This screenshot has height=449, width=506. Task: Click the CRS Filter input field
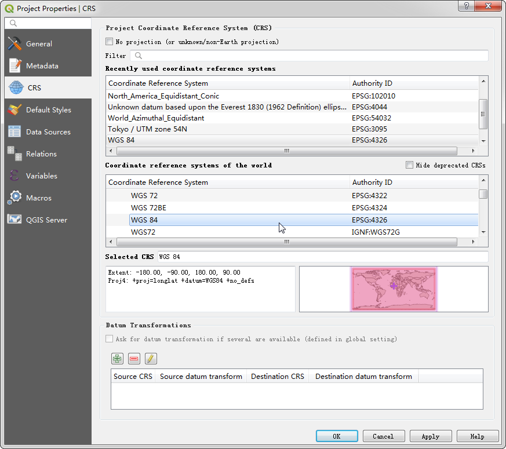[309, 56]
